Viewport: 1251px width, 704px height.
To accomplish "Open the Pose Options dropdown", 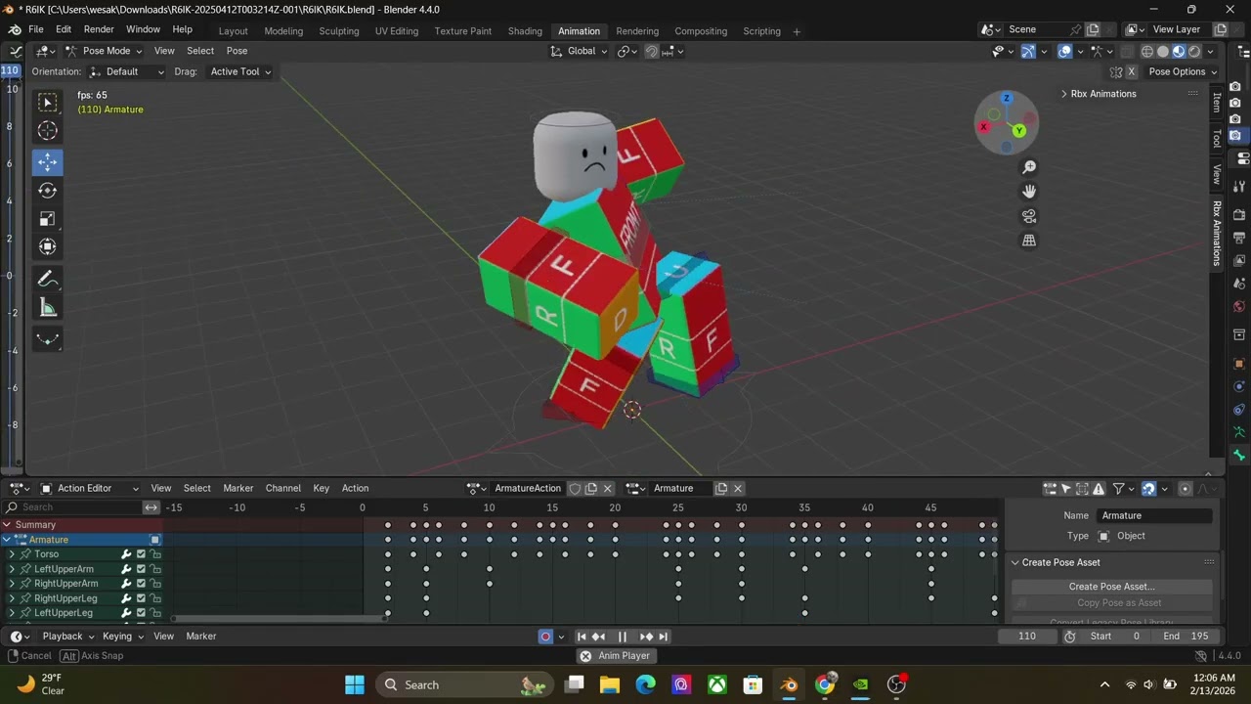I will [x=1183, y=71].
